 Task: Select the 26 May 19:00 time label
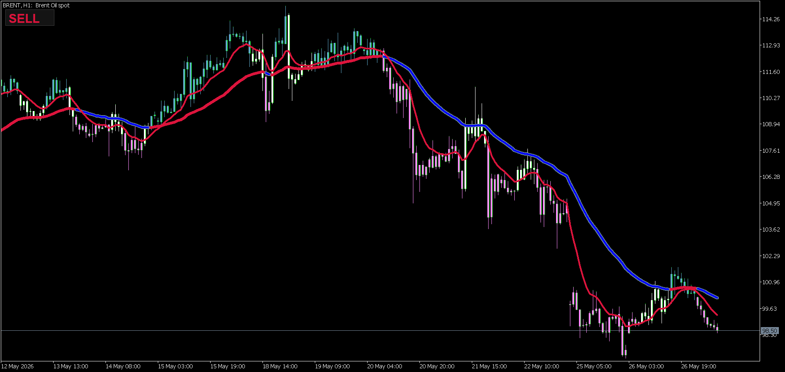click(699, 366)
